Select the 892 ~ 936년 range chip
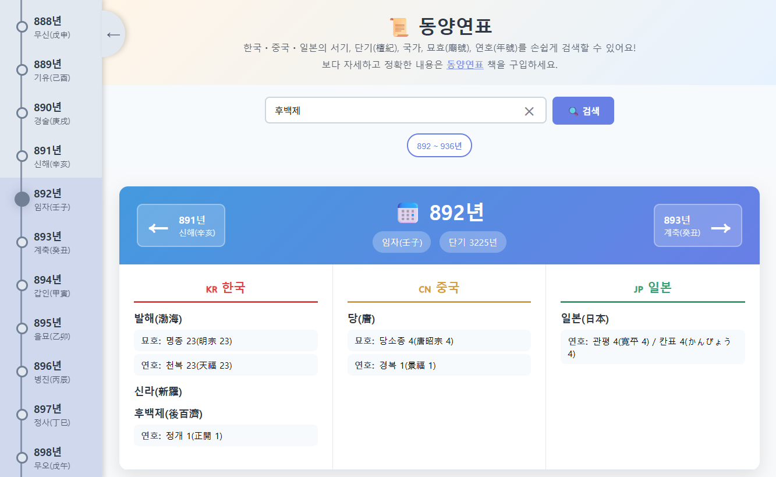The height and width of the screenshot is (477, 776). click(439, 146)
